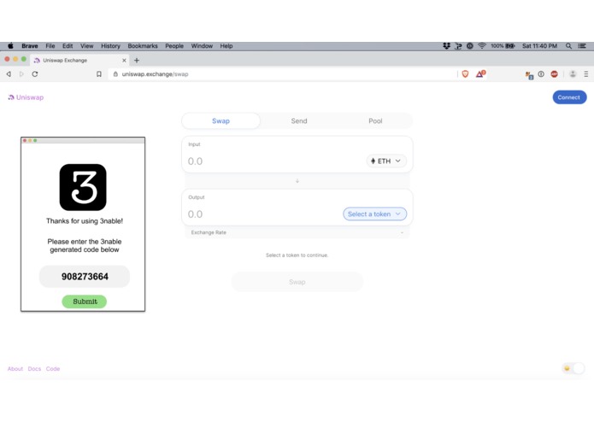Viewport: 594px width, 422px height.
Task: Click the uniswap.exchange address bar
Action: 282,74
